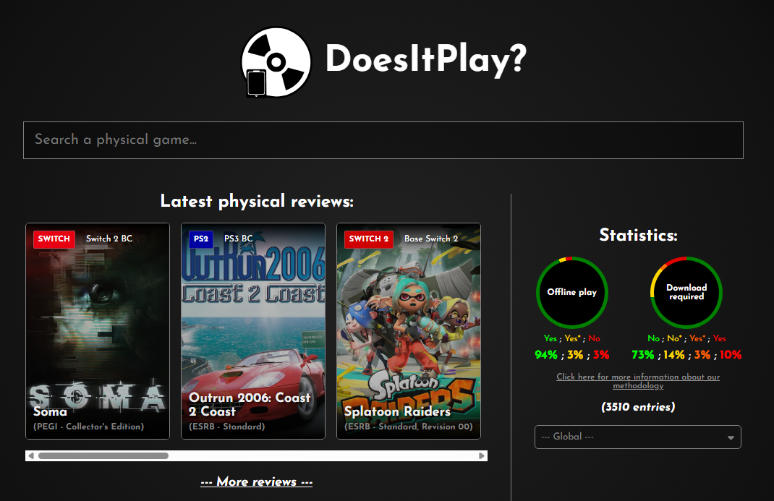This screenshot has height=501, width=774.
Task: Click the red SWITCH badge on Soma
Action: [x=54, y=239]
